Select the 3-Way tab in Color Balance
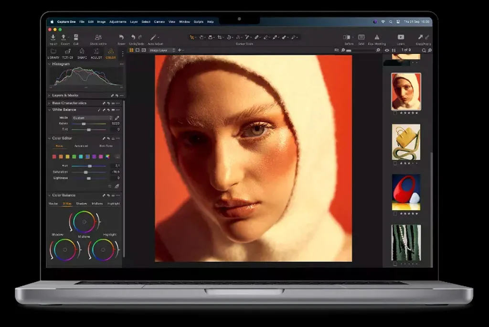Screen dimensions: 489x327 click(67, 203)
